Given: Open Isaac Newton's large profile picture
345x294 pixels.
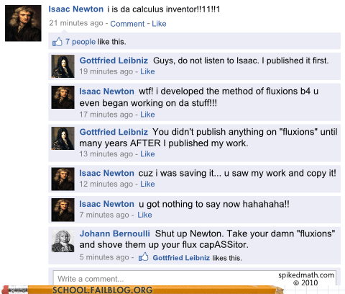Looking at the screenshot, I should pos(23,23).
